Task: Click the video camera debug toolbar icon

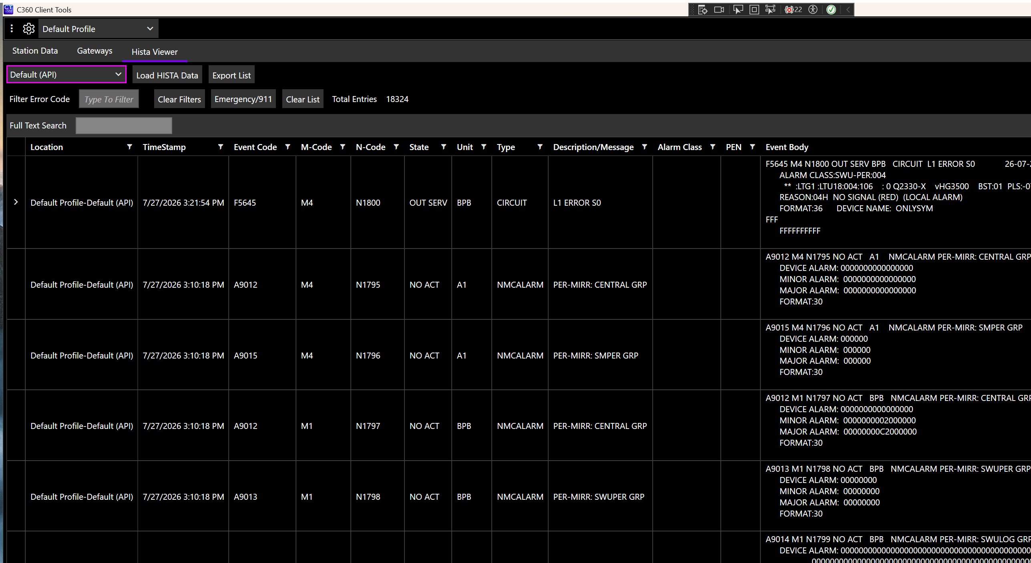Action: tap(719, 10)
